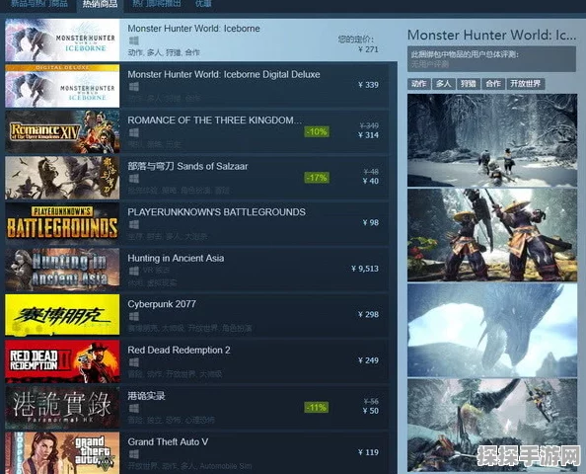Click Windows icon in Grand Theft Auto V row
Screen dimensions: 586x474
134,454
